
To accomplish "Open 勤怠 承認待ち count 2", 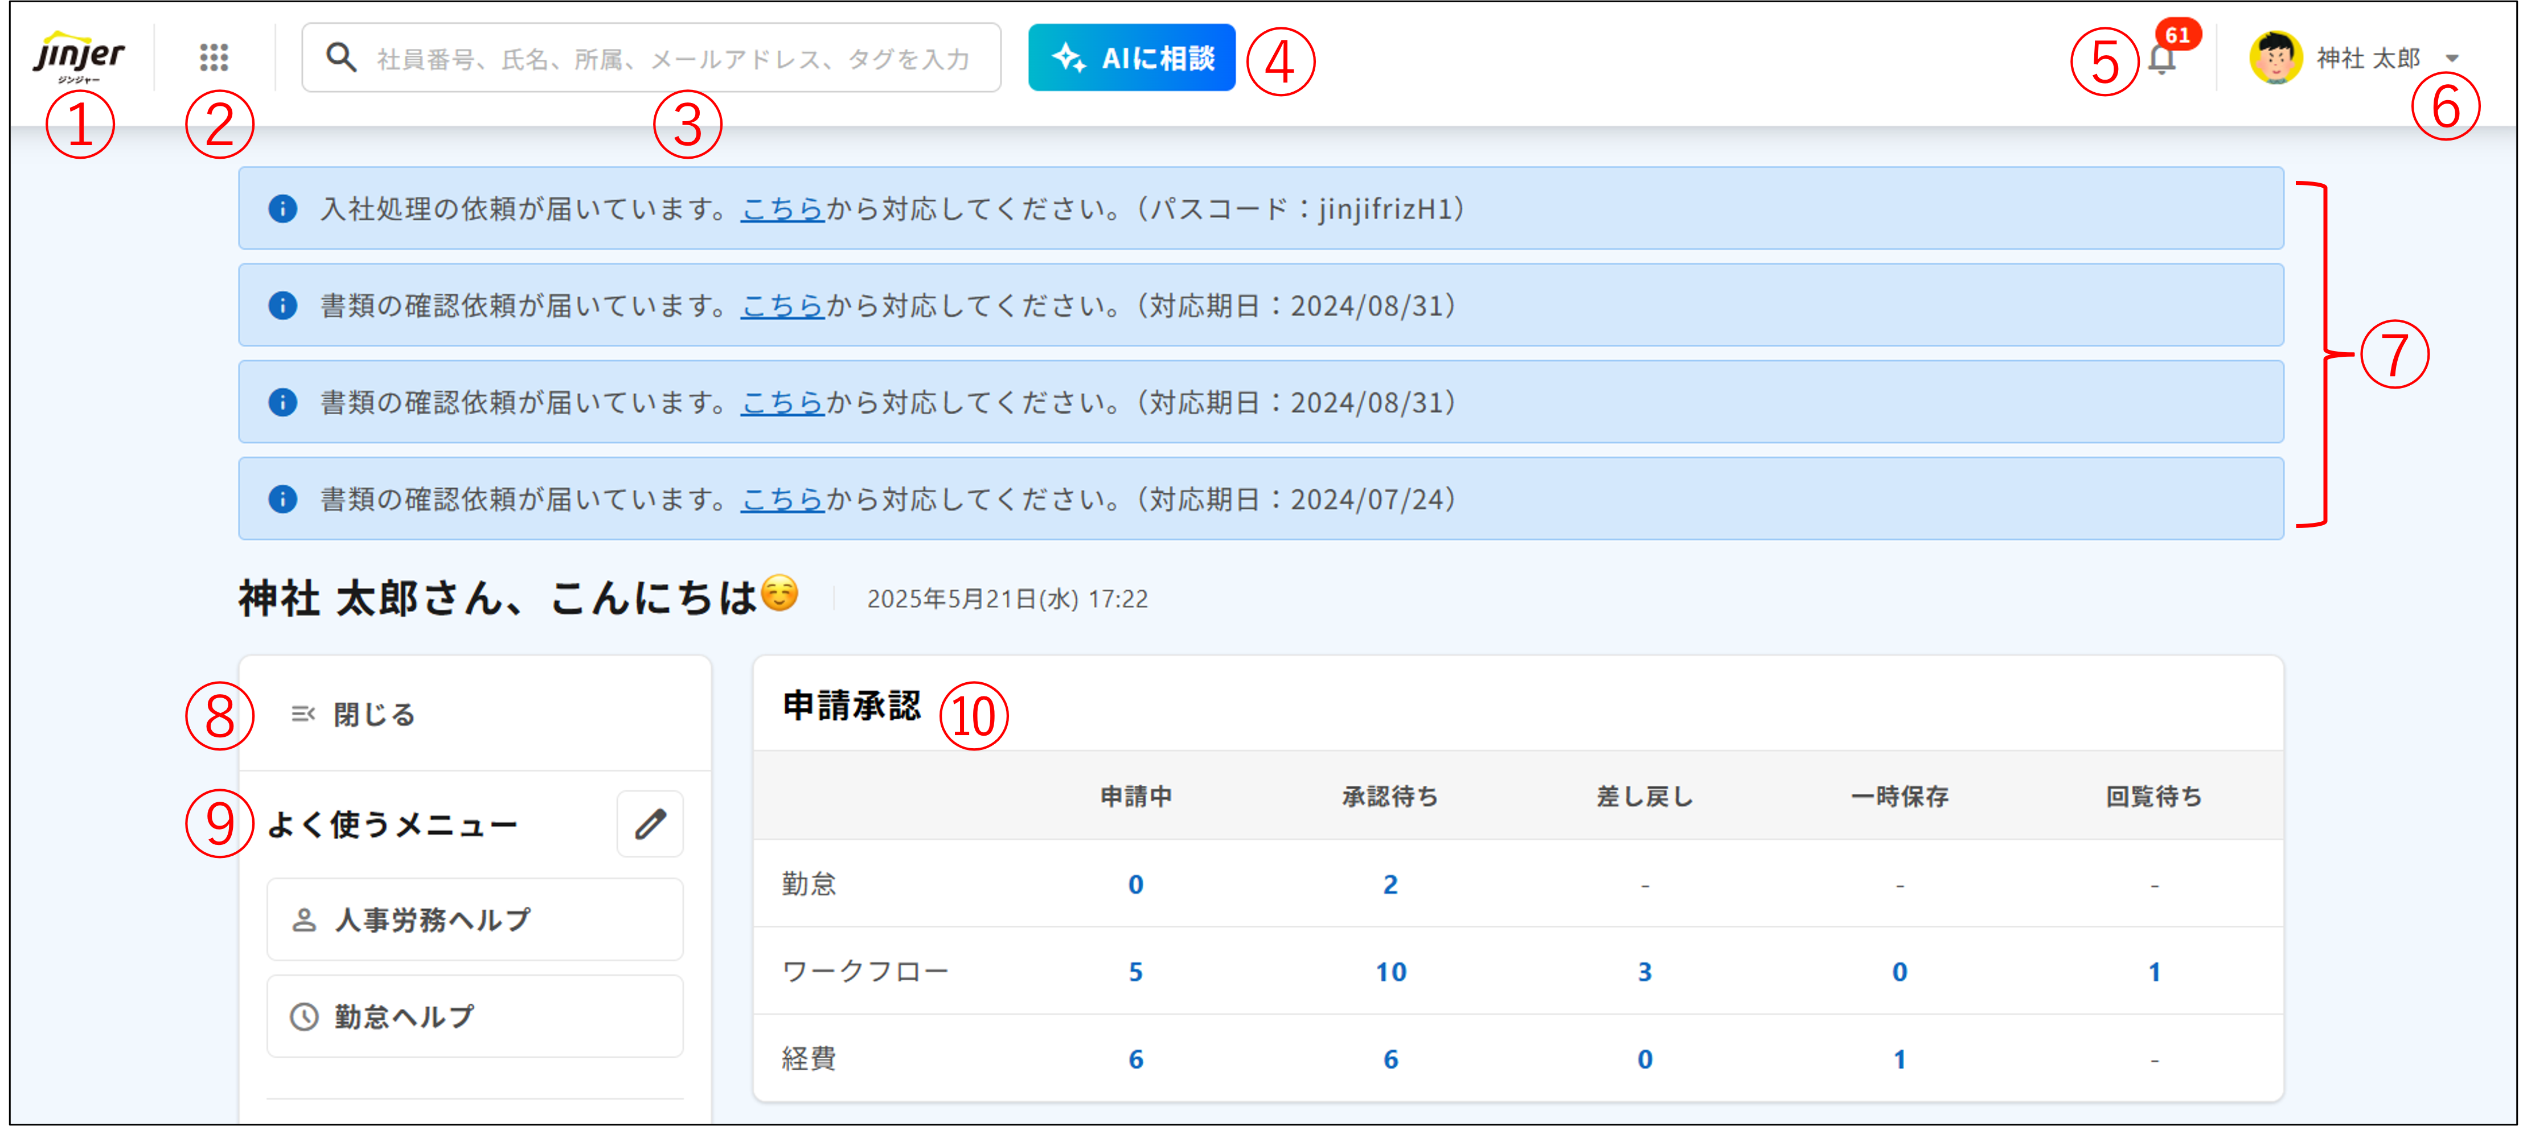I will pos(1390,885).
